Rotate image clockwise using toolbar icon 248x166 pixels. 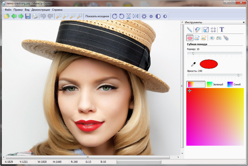click(114, 16)
